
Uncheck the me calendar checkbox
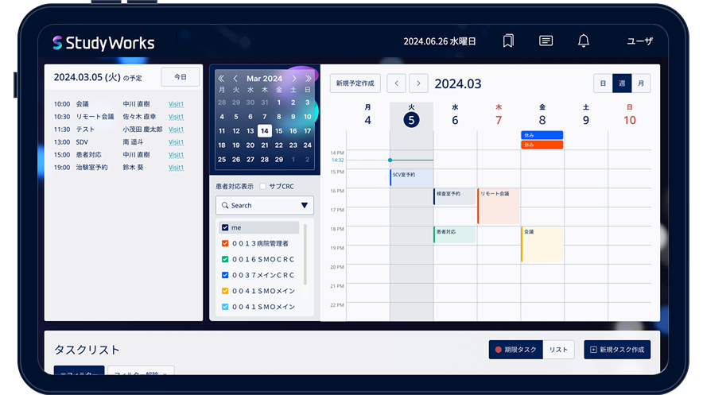[225, 227]
